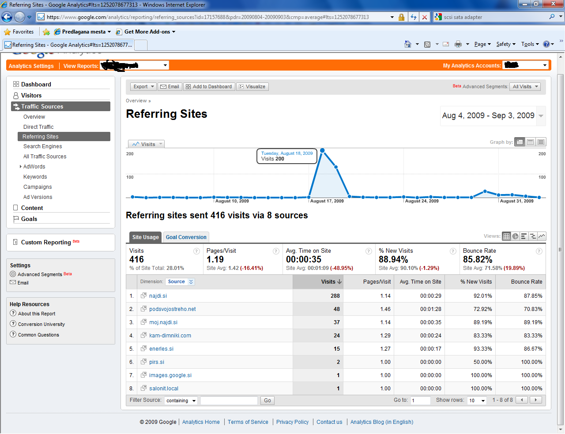Open external link icon for salonit.local
The image size is (565, 434).
[x=143, y=388]
